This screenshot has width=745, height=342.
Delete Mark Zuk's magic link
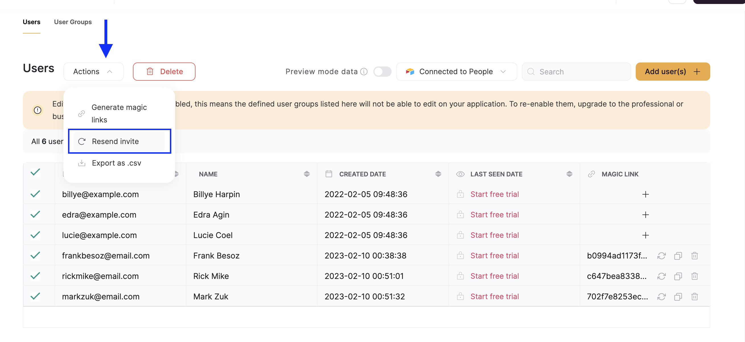(x=695, y=296)
